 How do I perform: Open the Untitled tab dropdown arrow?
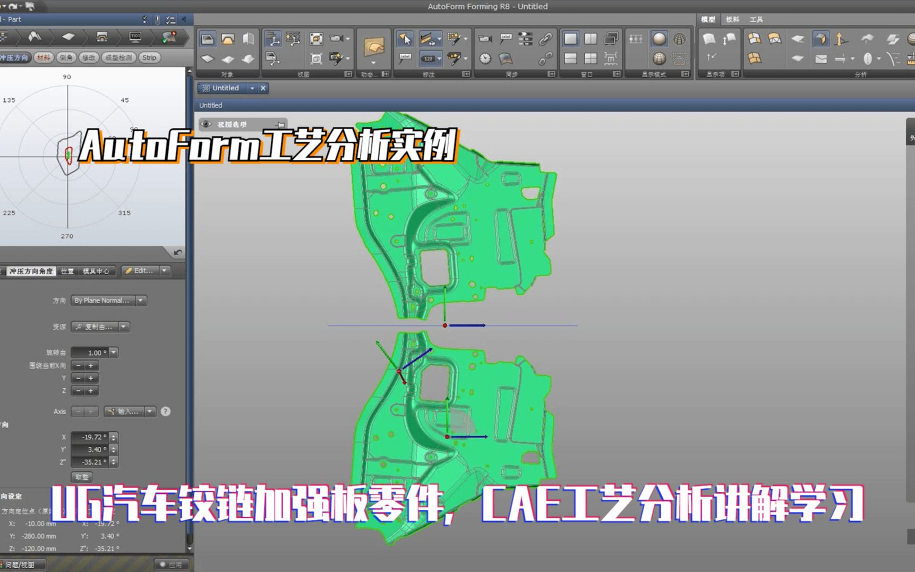click(x=252, y=88)
